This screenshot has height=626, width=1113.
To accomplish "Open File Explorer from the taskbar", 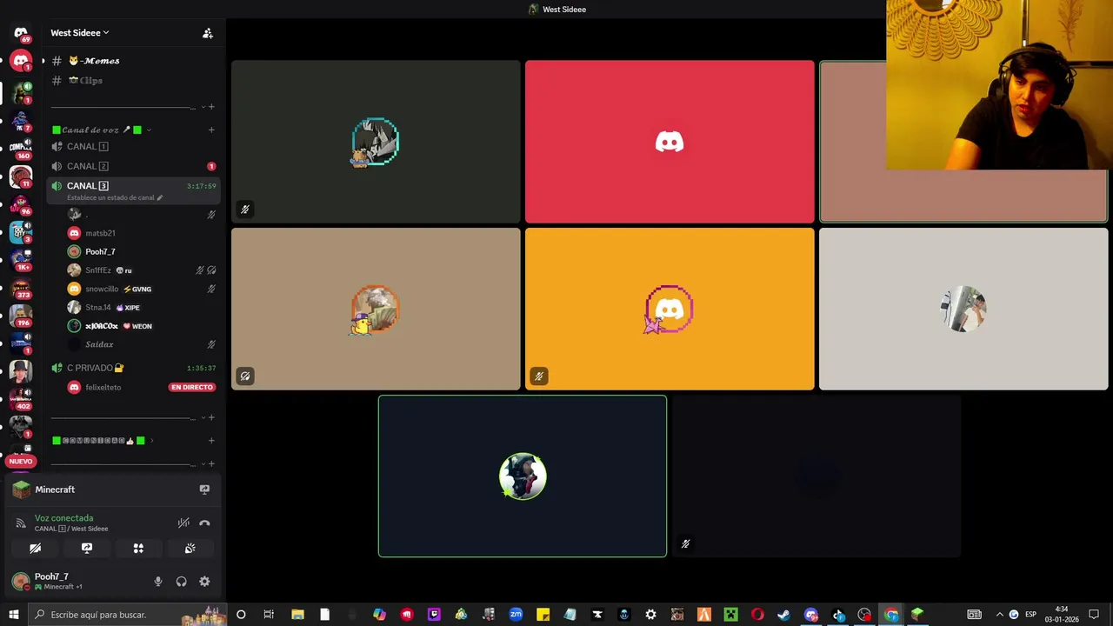I will pos(297,615).
